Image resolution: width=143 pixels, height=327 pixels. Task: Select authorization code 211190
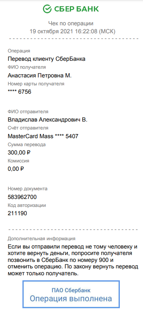tap(17, 213)
